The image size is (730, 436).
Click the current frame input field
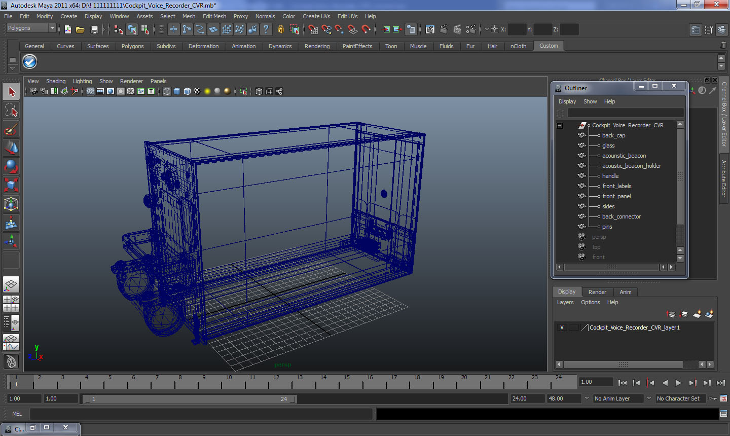pyautogui.click(x=596, y=382)
